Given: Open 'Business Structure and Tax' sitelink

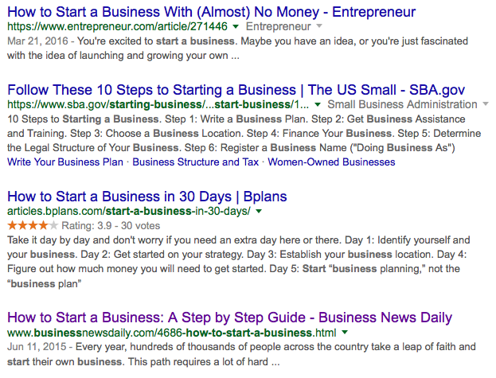Looking at the screenshot, I should tap(196, 162).
